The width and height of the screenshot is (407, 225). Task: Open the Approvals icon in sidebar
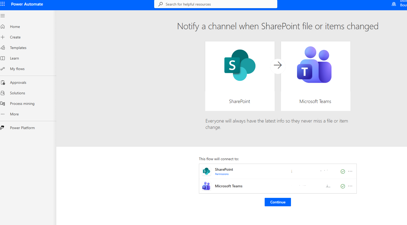point(3,82)
